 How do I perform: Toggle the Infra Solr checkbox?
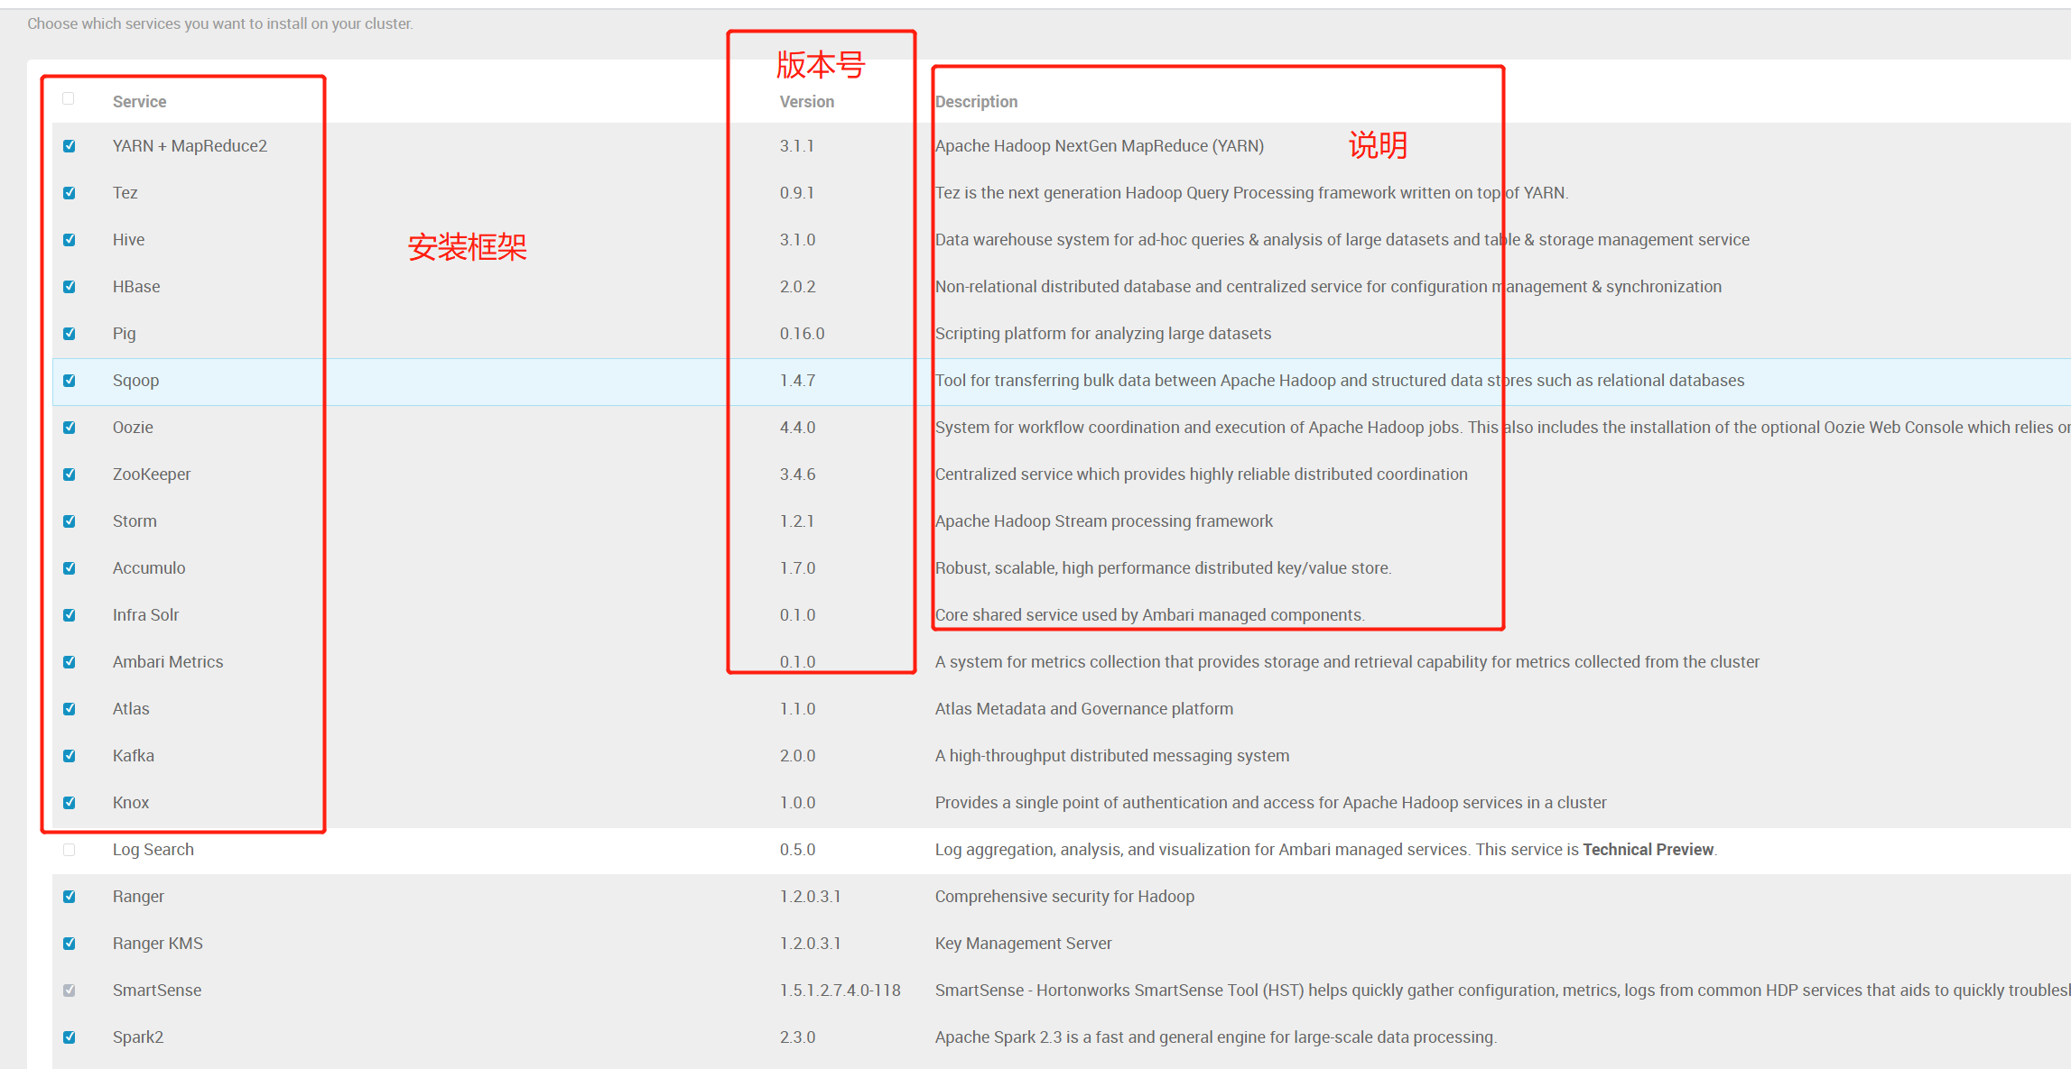coord(70,615)
